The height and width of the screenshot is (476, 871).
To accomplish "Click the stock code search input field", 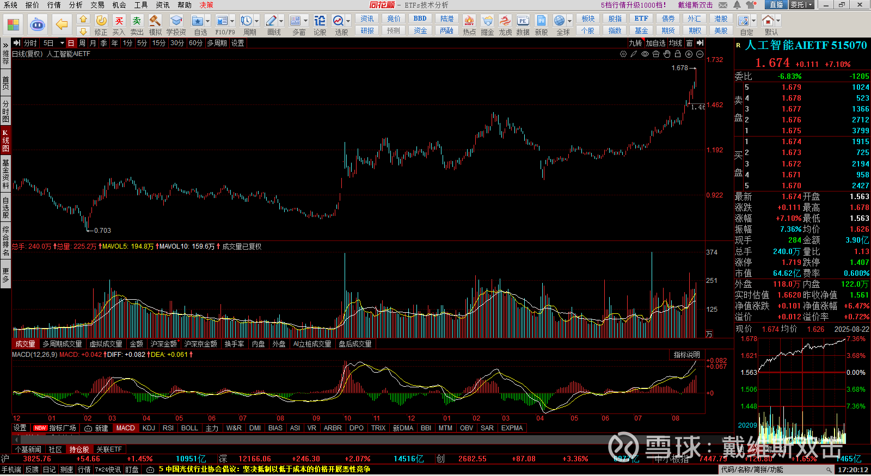I will point(777,469).
